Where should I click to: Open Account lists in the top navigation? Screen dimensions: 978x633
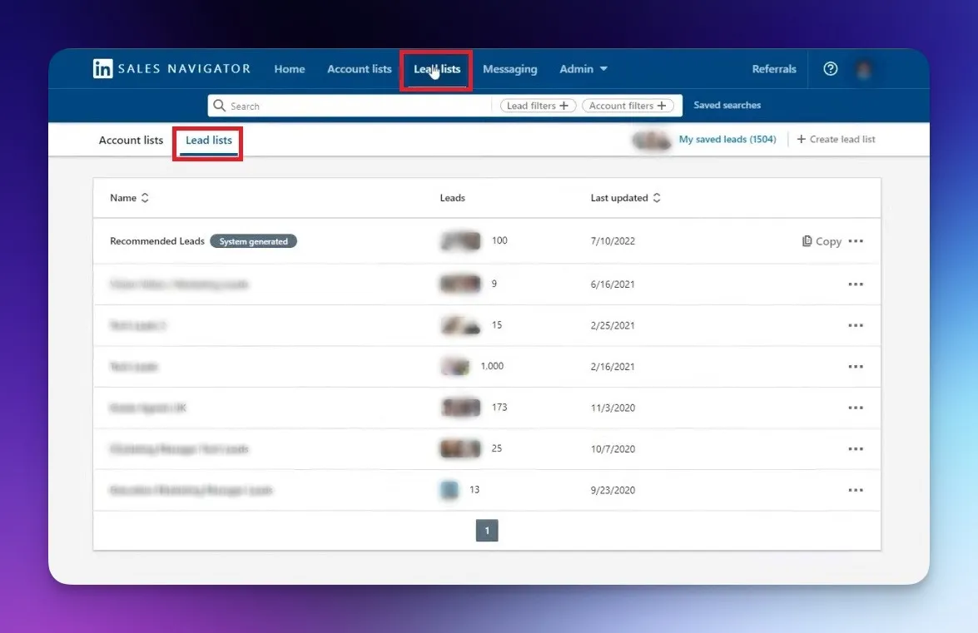(360, 69)
